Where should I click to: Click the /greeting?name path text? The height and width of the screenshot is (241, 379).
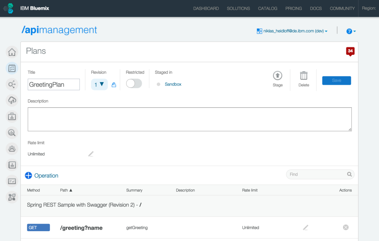pos(81,228)
